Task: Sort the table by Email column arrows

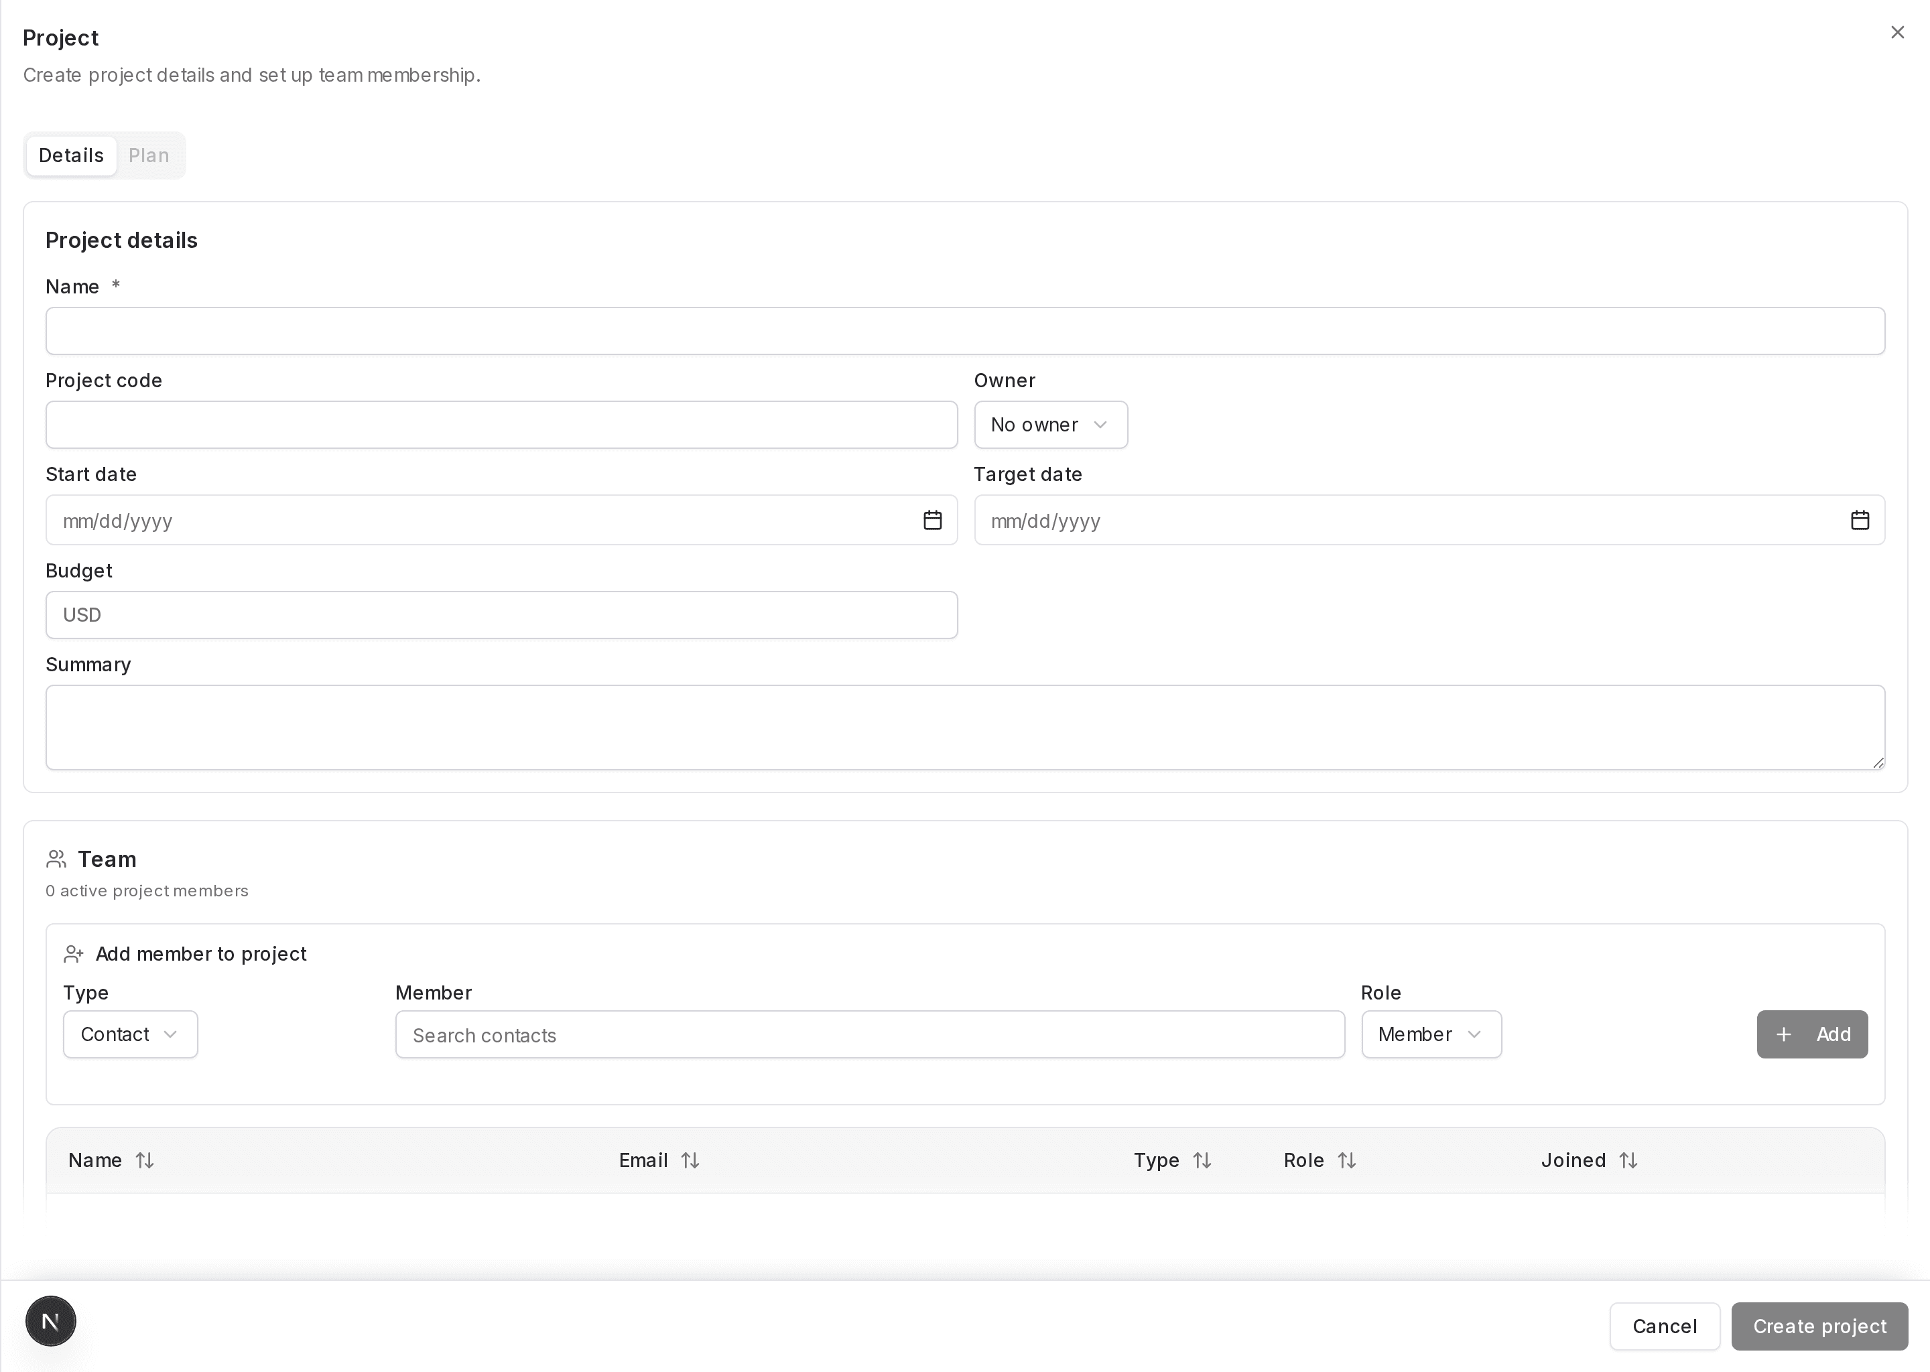Action: click(x=690, y=1161)
